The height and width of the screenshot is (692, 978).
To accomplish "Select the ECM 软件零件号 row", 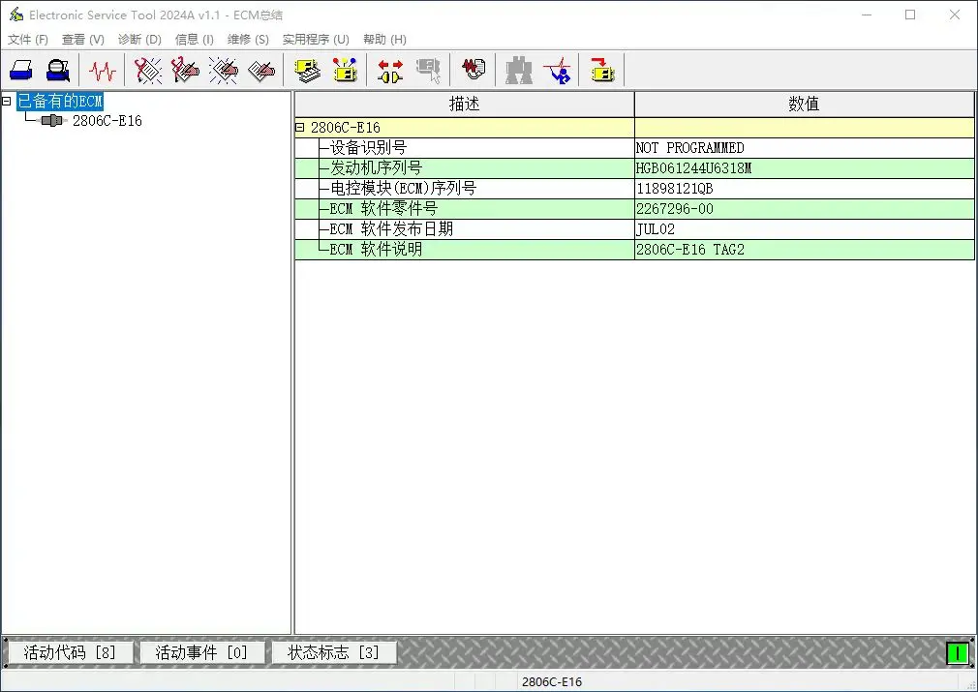I will click(x=634, y=209).
